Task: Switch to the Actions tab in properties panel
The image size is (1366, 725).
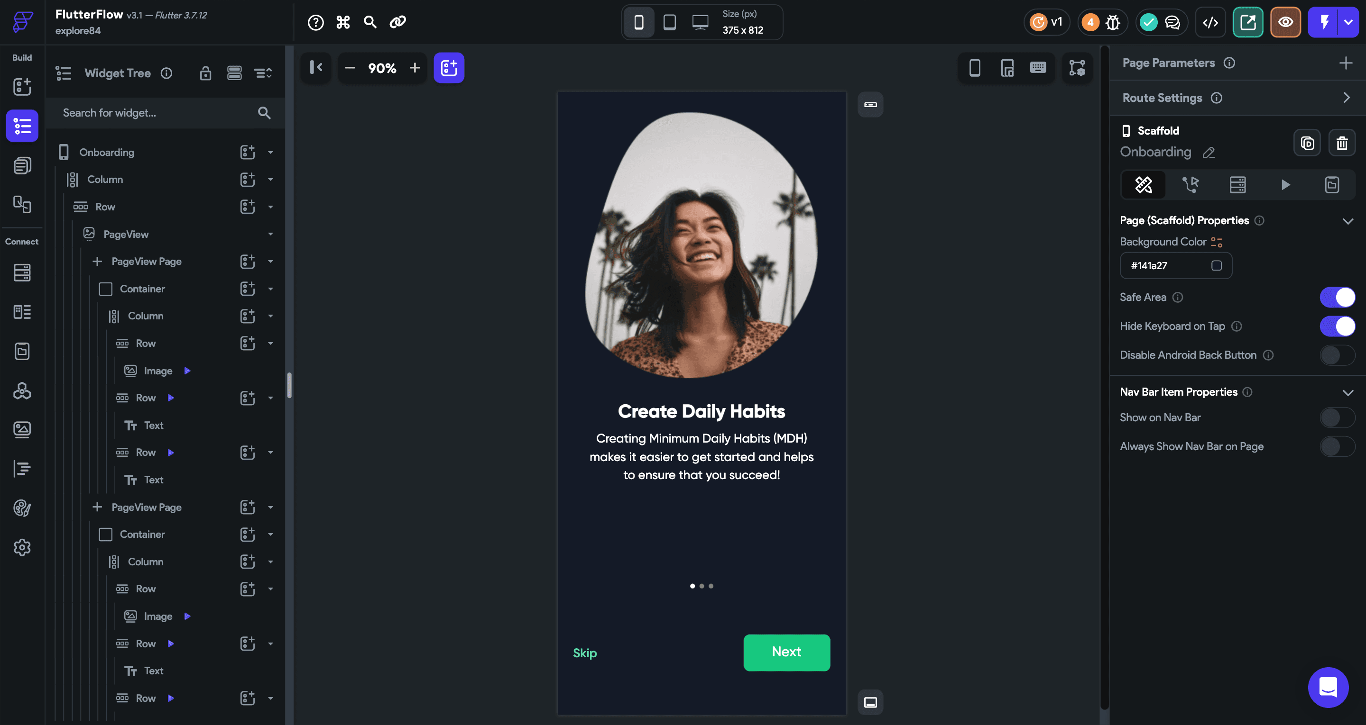Action: coord(1191,185)
